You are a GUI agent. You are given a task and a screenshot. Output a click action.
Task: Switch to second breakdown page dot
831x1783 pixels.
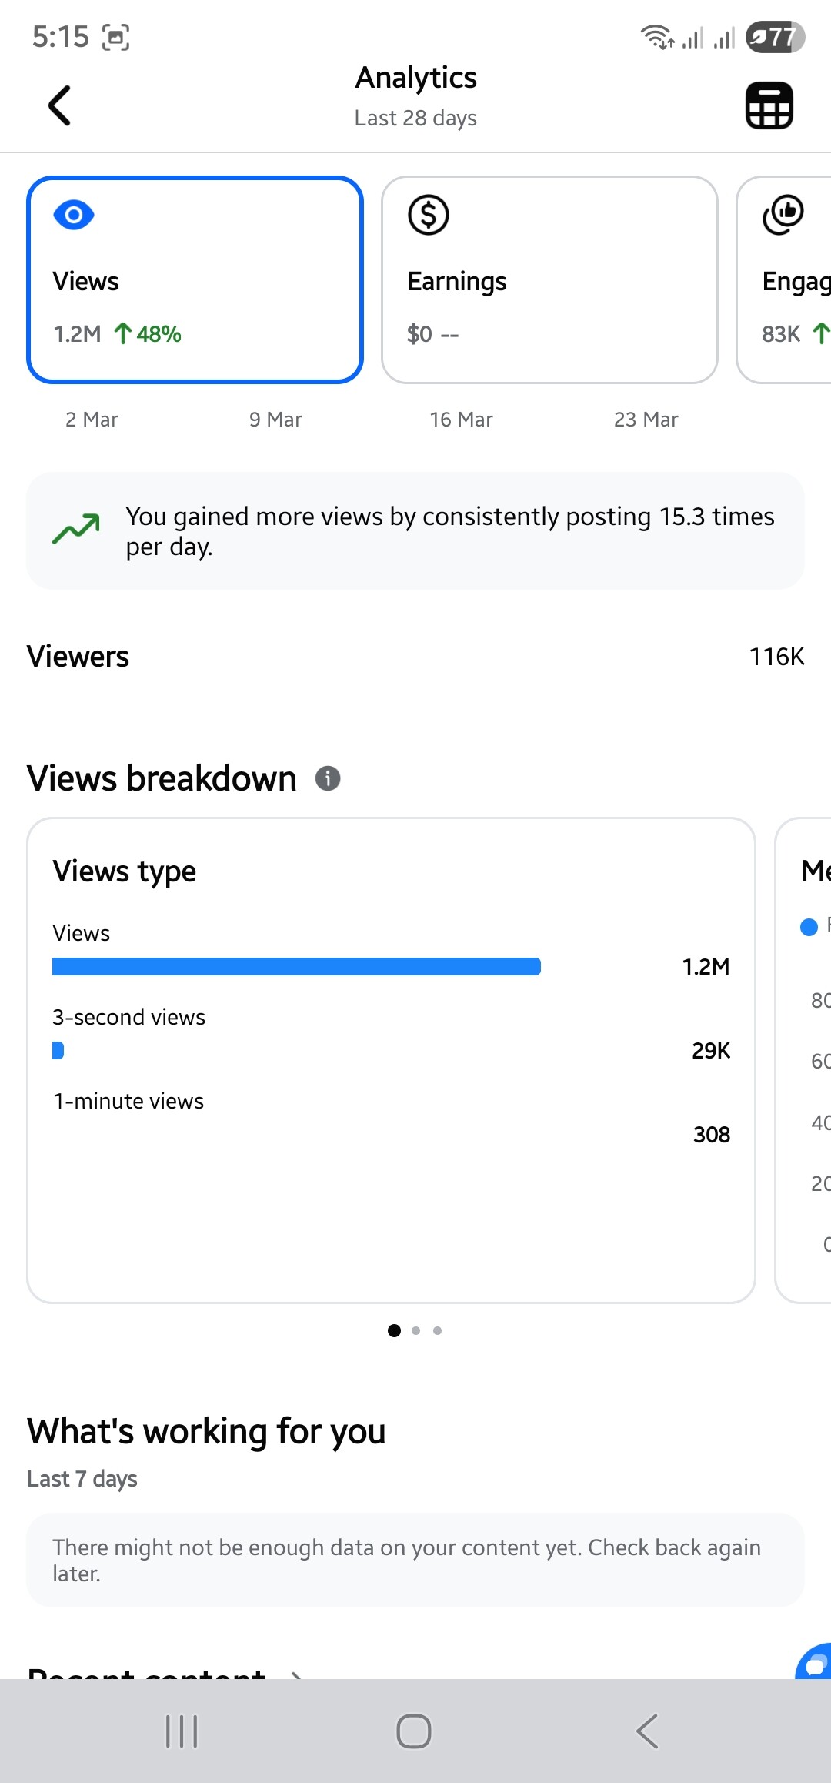point(416,1330)
